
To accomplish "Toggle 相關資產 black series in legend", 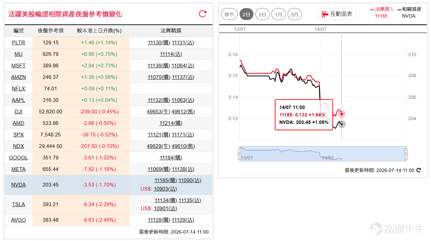I will 409,9.
